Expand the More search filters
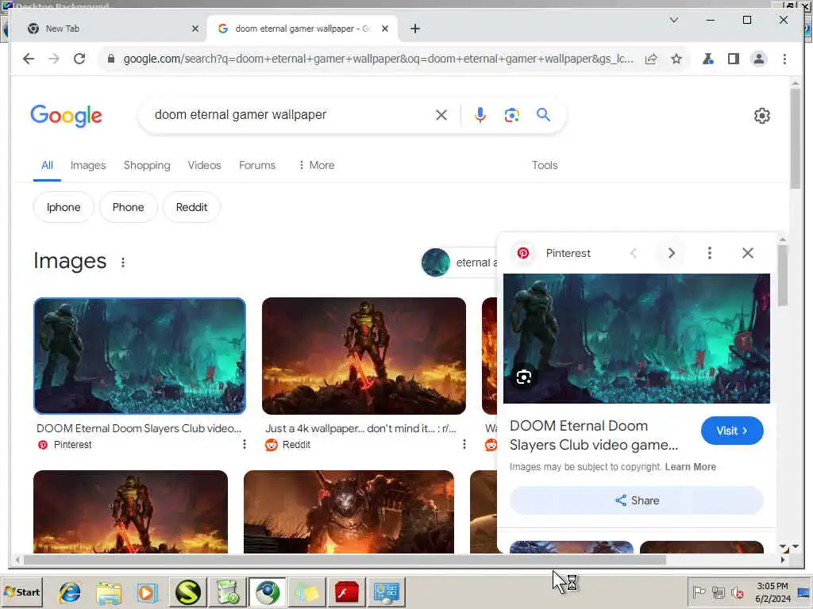The width and height of the screenshot is (813, 609). (x=316, y=165)
